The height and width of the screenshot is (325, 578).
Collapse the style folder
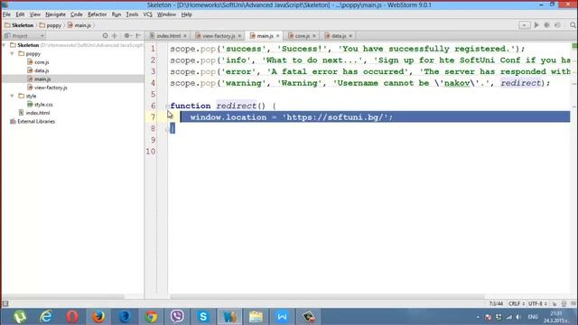point(13,96)
